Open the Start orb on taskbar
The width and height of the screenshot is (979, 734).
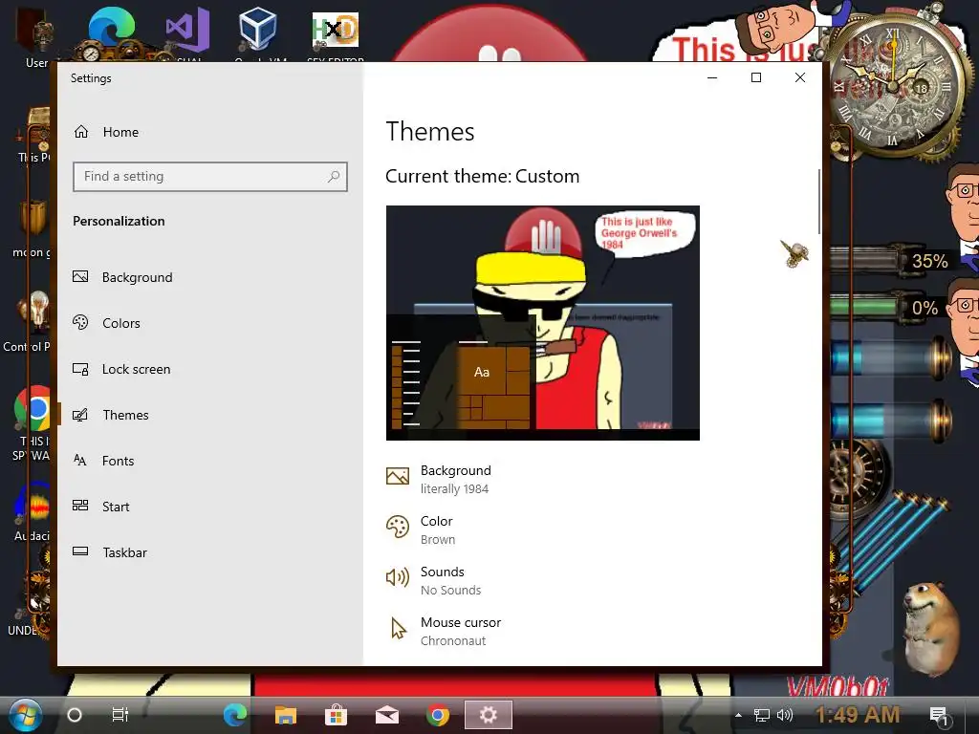pos(26,715)
